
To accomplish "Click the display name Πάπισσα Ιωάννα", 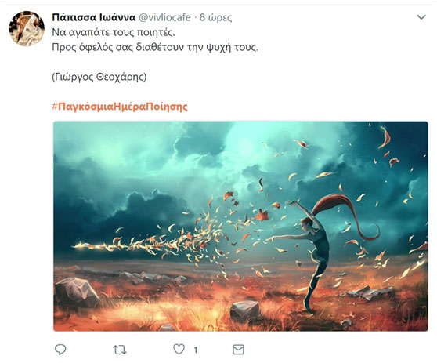I will click(94, 17).
